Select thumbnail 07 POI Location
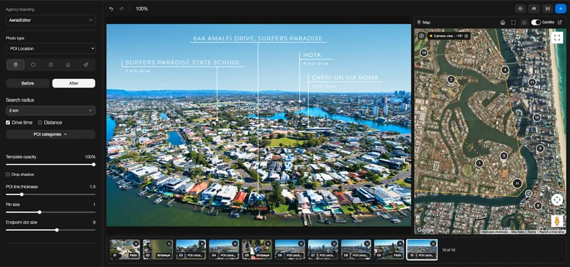The height and width of the screenshot is (267, 570). pyautogui.click(x=323, y=250)
